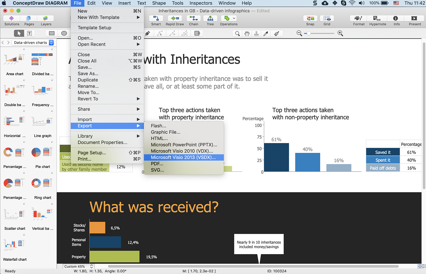Select the magnifier zoom tool

click(x=237, y=34)
